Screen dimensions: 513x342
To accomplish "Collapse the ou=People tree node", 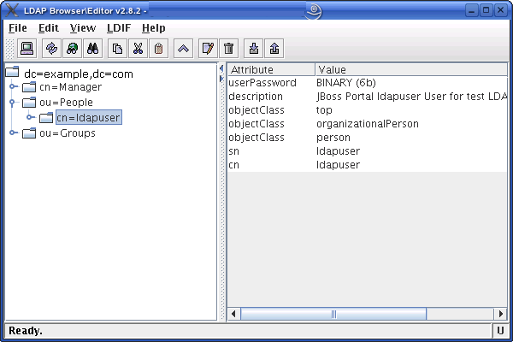I will [13, 103].
